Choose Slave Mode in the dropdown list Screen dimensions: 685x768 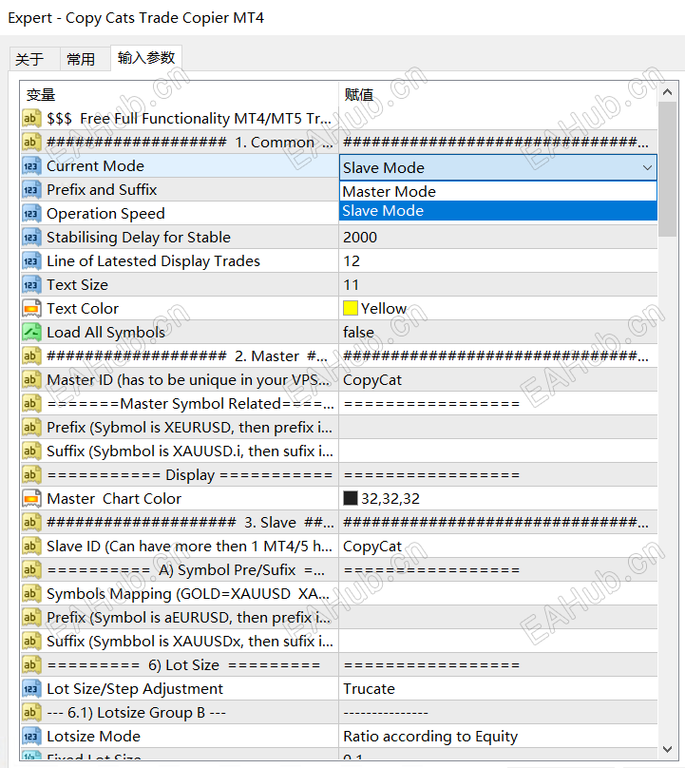pos(498,211)
